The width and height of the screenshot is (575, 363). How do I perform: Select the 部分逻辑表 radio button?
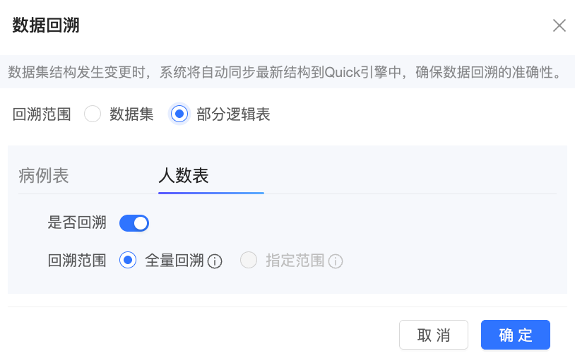179,114
